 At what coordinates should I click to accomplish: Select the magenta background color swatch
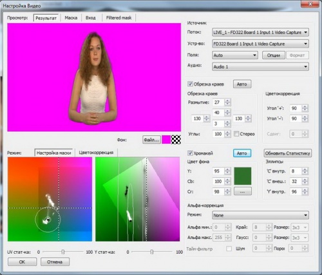[166, 140]
